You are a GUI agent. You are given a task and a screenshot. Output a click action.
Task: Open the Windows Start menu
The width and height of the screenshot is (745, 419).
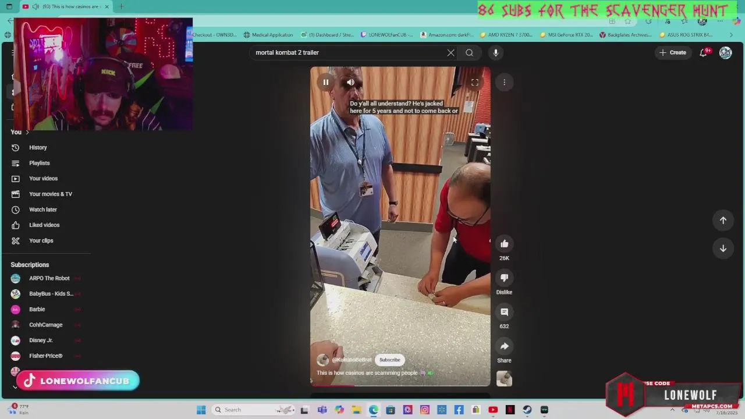(x=201, y=410)
